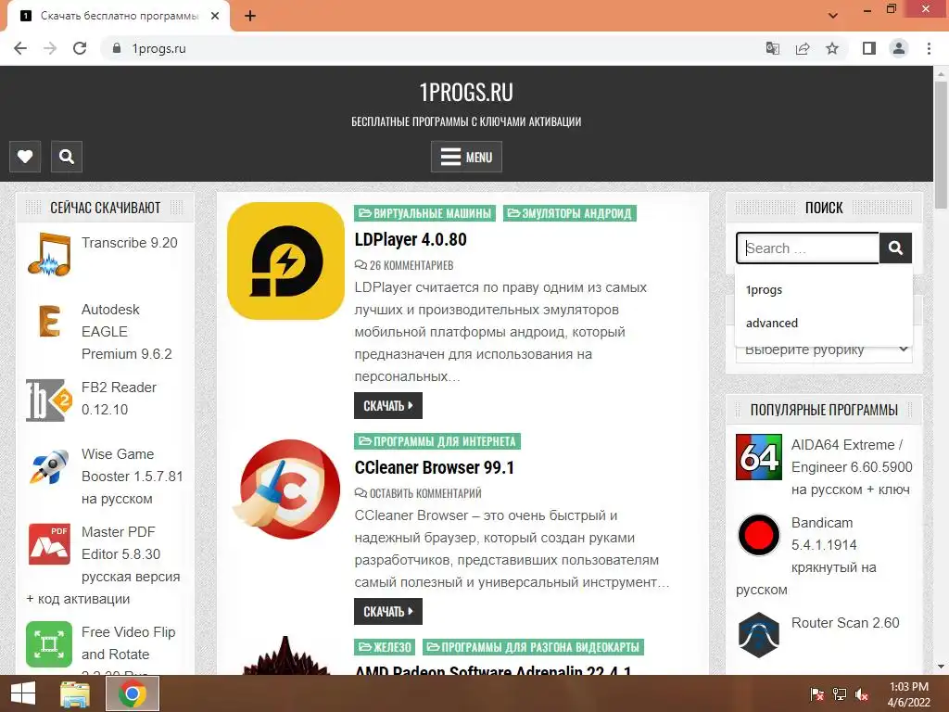The height and width of the screenshot is (712, 949).
Task: Open the header magnifier search icon
Action: pos(67,157)
